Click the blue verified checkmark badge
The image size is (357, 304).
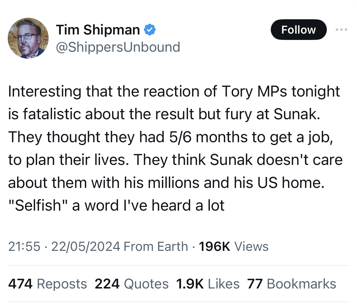[149, 30]
